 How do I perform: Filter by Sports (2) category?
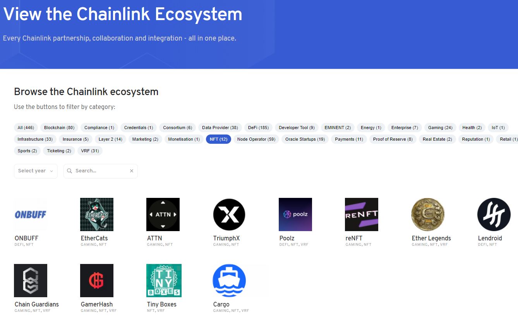point(27,151)
